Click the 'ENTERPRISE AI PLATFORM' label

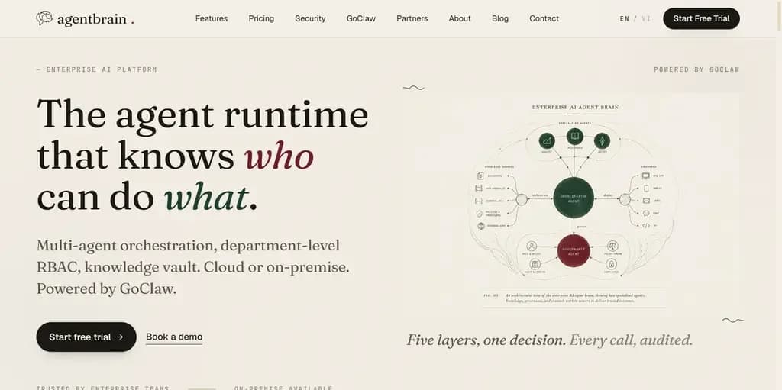coord(102,69)
